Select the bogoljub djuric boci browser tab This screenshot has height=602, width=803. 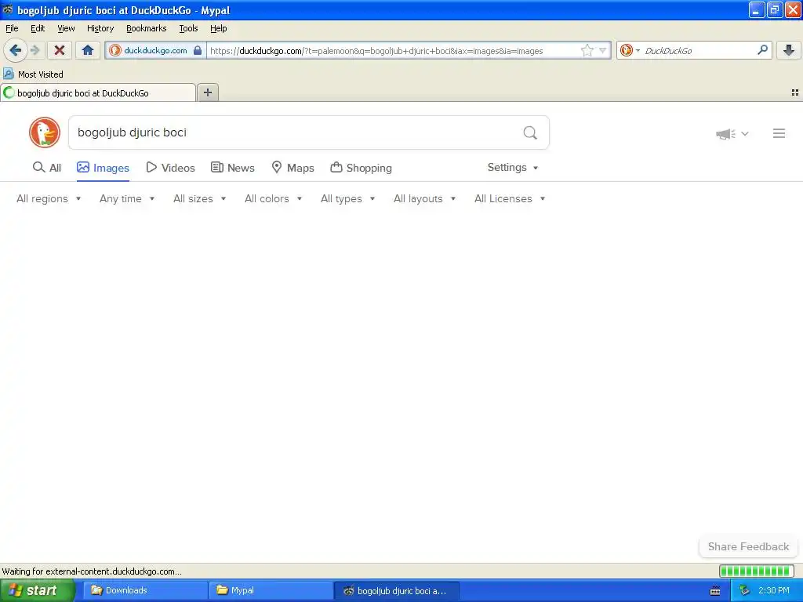(98, 92)
